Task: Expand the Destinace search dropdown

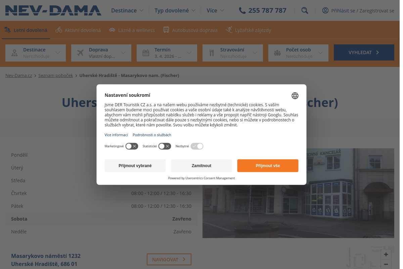Action: click(36, 53)
